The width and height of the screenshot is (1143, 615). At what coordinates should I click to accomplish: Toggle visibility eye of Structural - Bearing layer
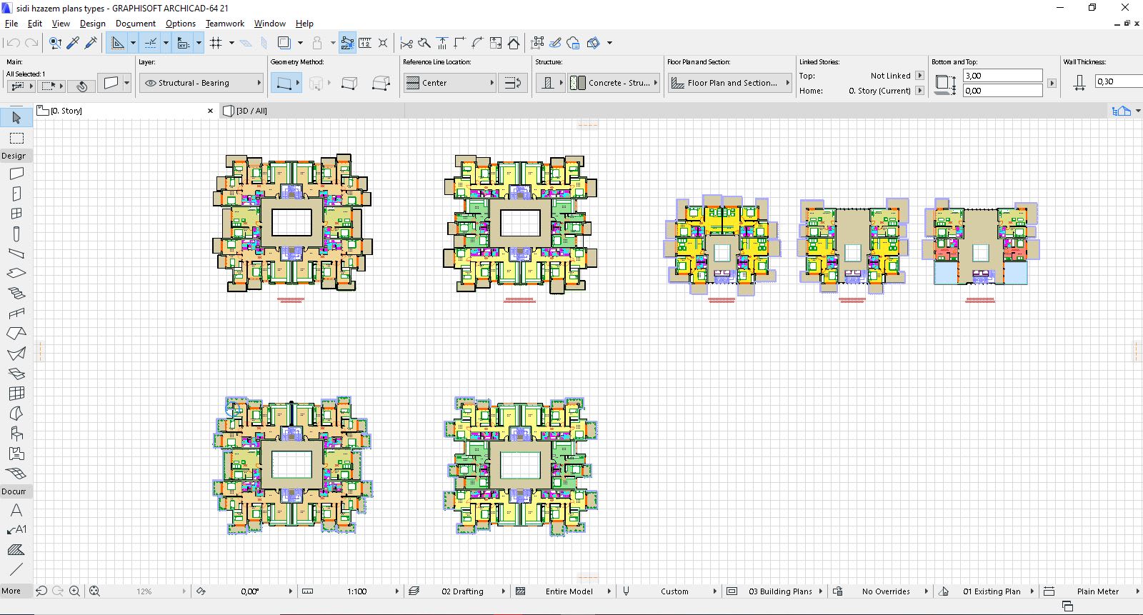(150, 83)
